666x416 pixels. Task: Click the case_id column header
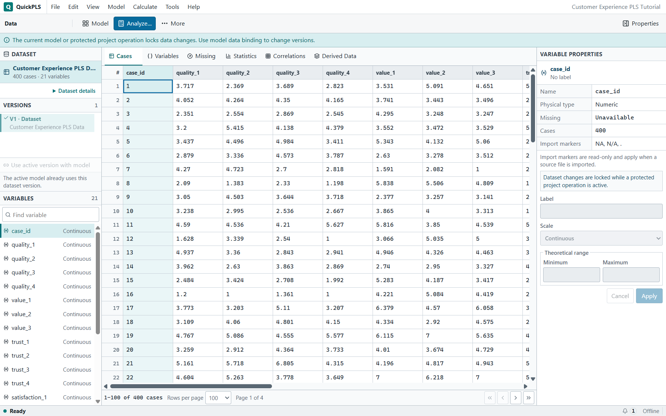tap(148, 72)
